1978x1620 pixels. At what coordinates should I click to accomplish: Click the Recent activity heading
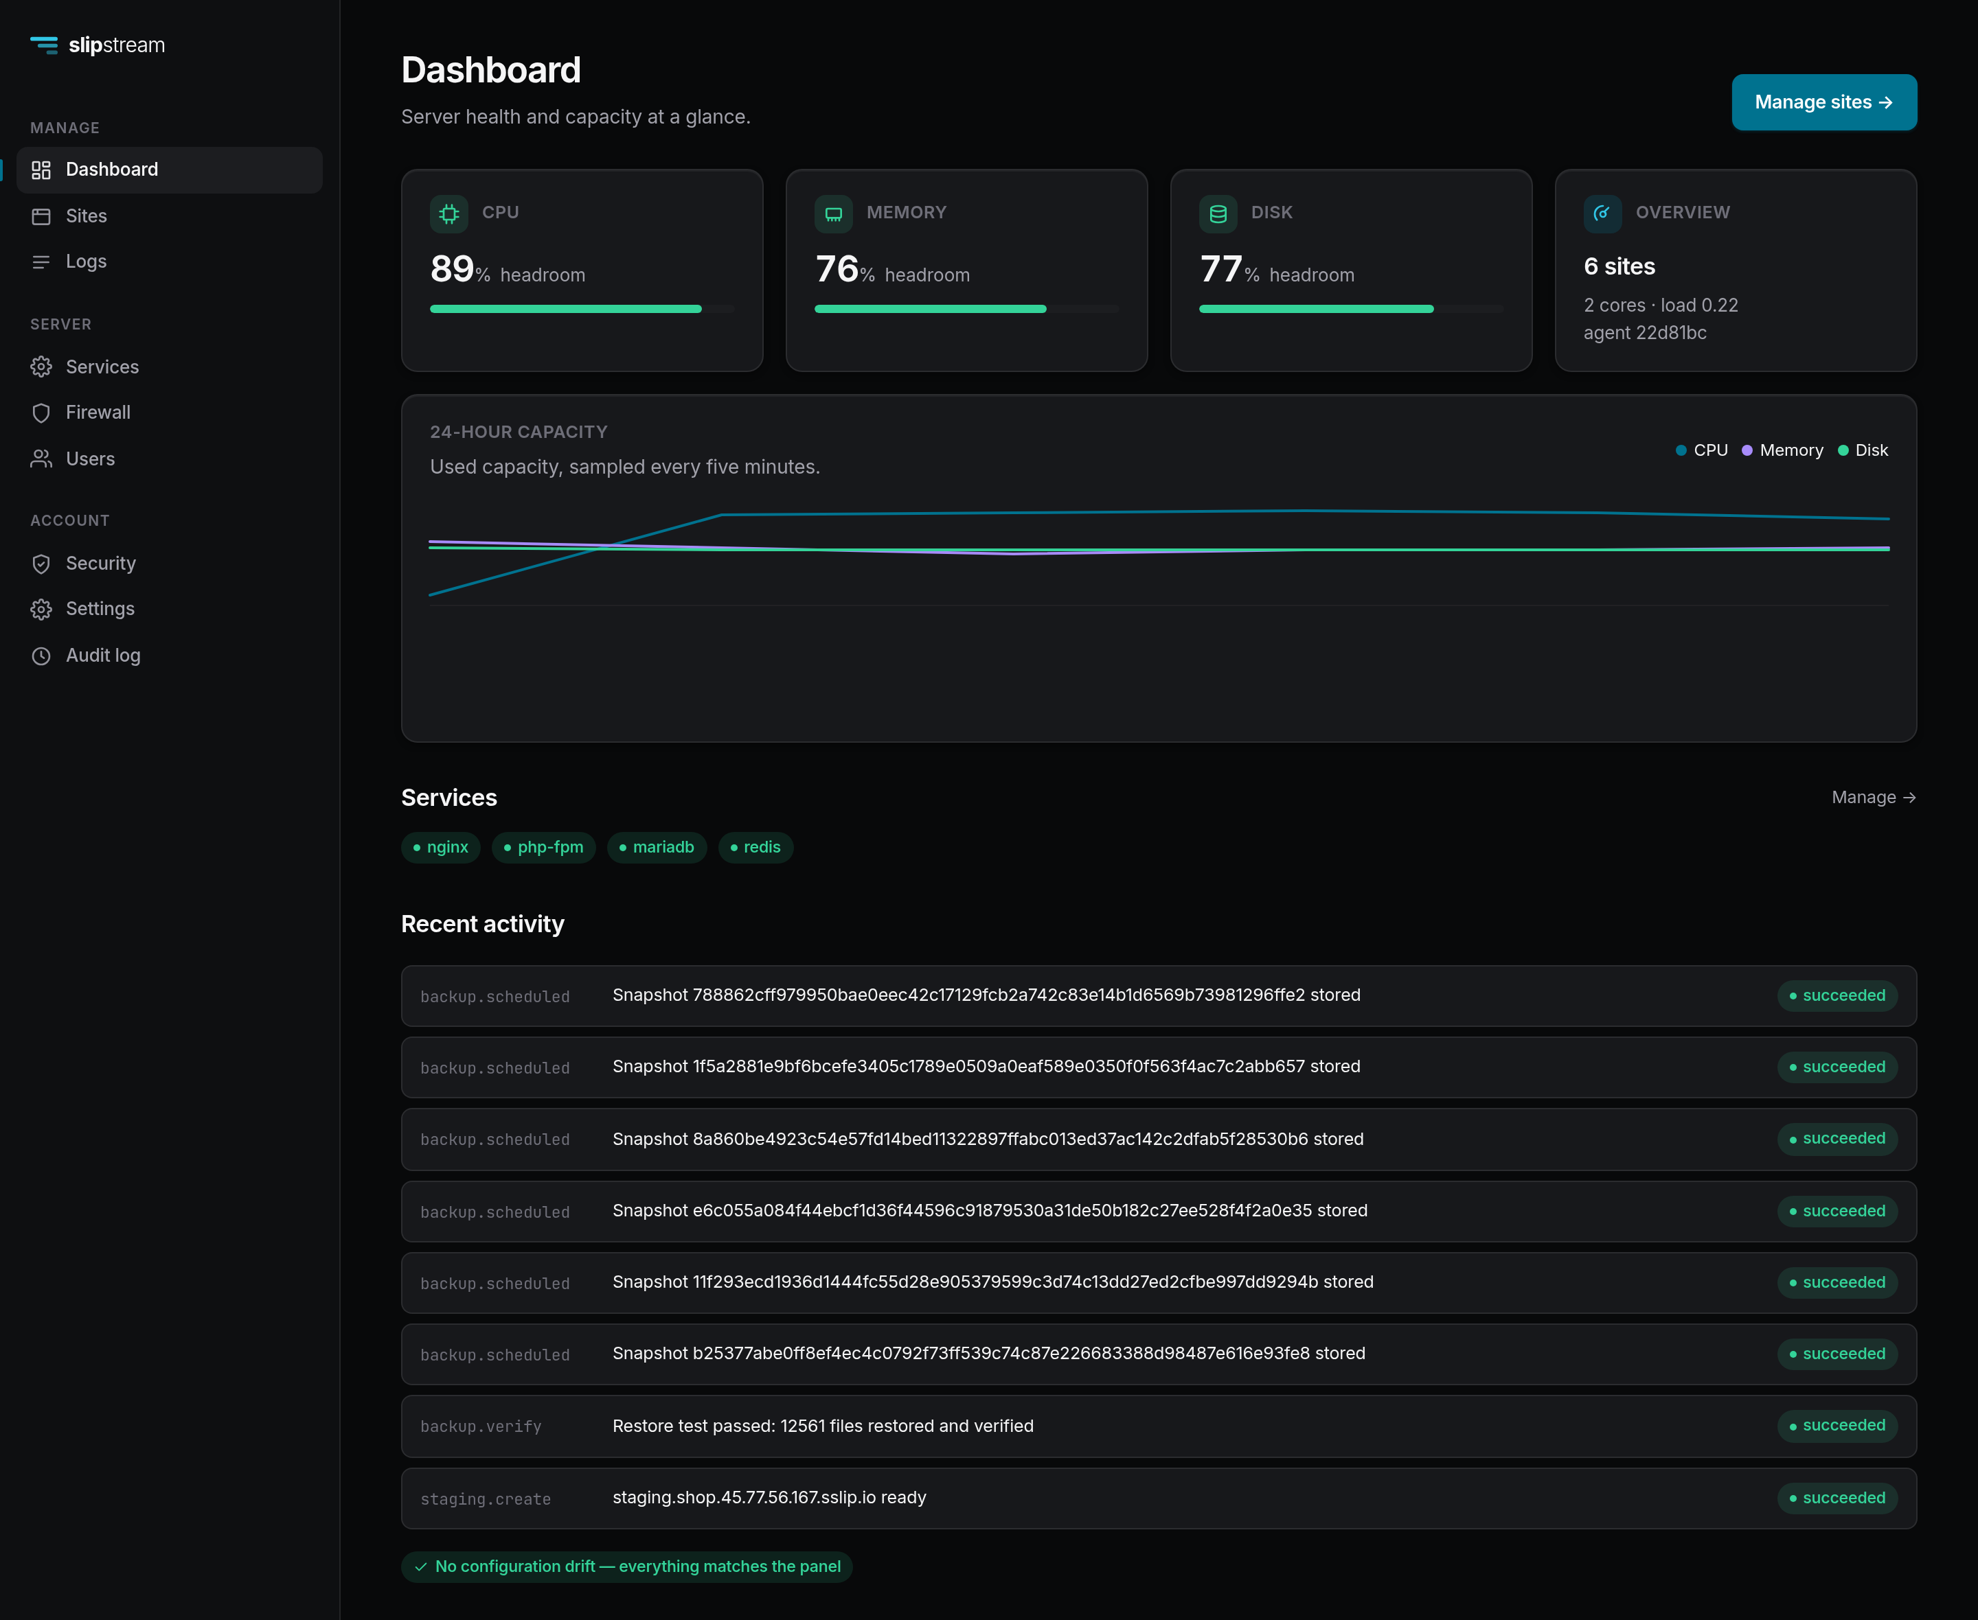(483, 924)
